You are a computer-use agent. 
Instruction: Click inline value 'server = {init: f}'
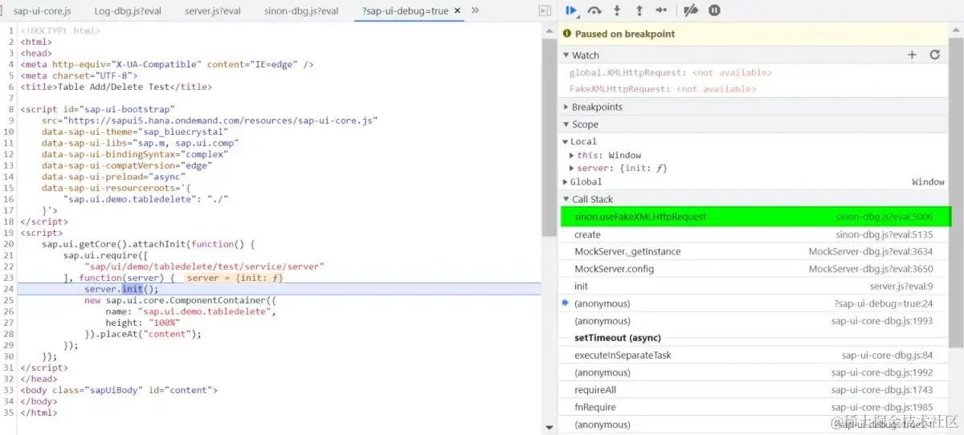point(235,278)
